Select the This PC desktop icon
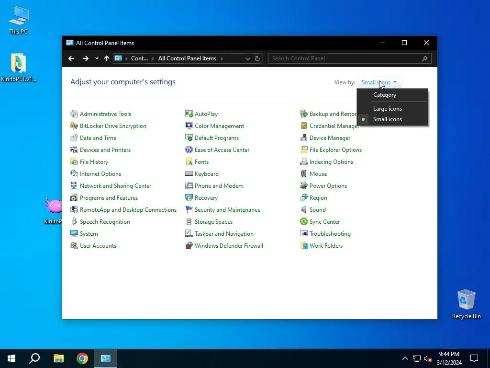Viewport: 490px width, 368px height. pyautogui.click(x=19, y=20)
